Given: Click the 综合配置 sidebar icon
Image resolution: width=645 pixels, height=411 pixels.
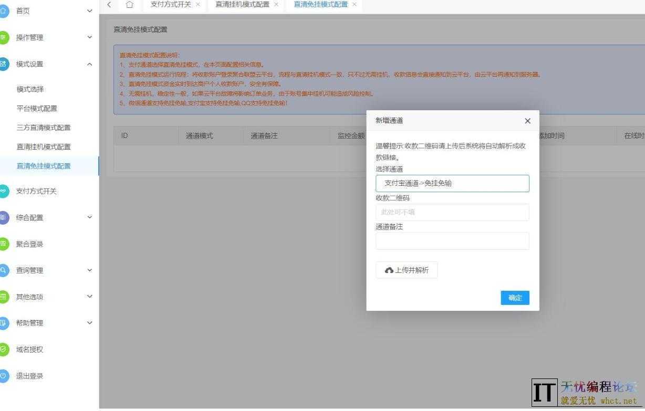Looking at the screenshot, I should (5, 217).
